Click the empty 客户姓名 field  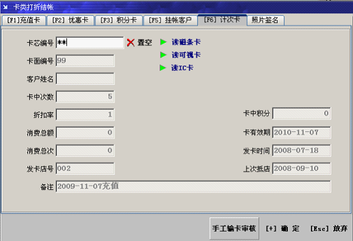(85, 78)
